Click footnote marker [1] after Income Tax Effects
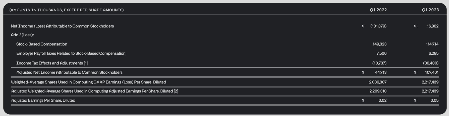The height and width of the screenshot is (116, 449). coord(86,63)
